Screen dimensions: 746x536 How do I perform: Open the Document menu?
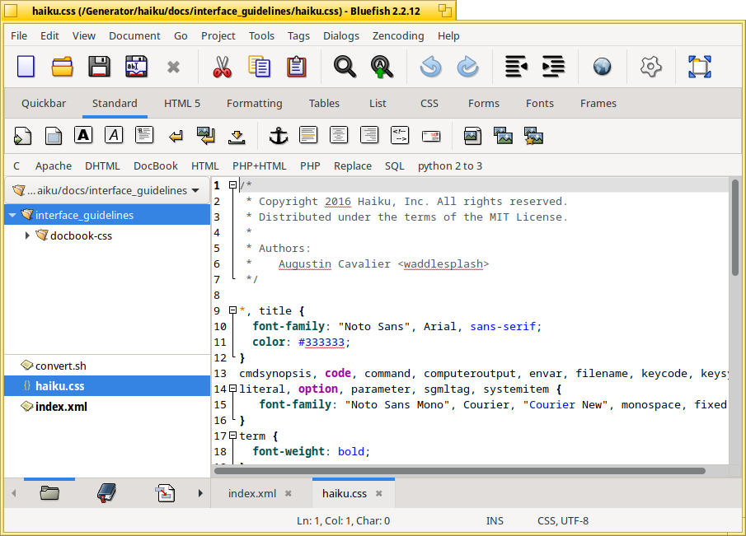tap(134, 36)
